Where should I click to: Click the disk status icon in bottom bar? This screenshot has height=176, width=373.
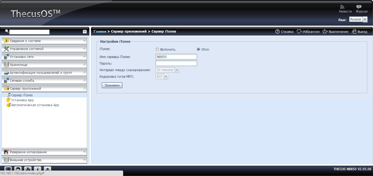coord(18,169)
